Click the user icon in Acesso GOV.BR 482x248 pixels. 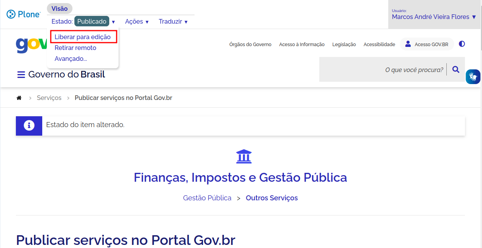[x=408, y=44]
